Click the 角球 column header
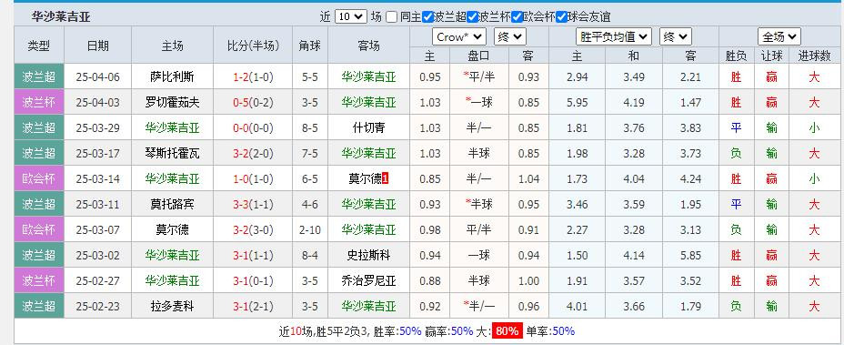Screen dimensions: 844x345 (x=310, y=46)
